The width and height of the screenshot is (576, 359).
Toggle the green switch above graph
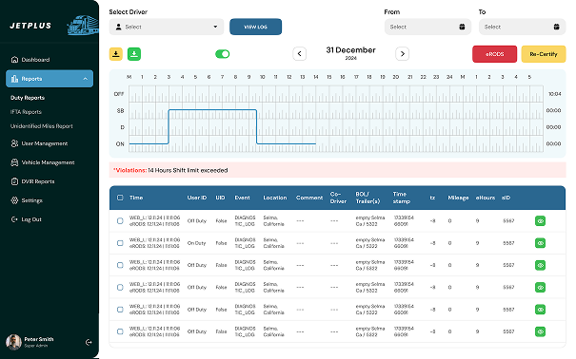click(x=222, y=54)
